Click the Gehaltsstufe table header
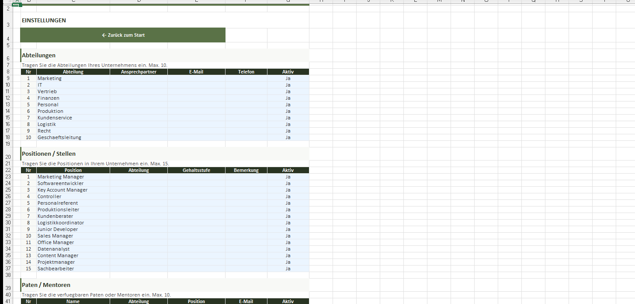 point(196,170)
